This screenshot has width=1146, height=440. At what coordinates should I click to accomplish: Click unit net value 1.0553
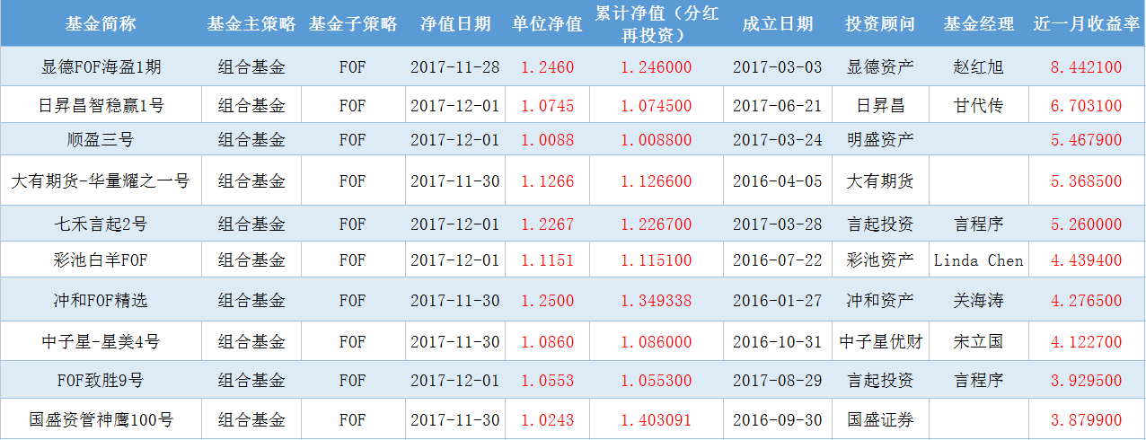547,381
